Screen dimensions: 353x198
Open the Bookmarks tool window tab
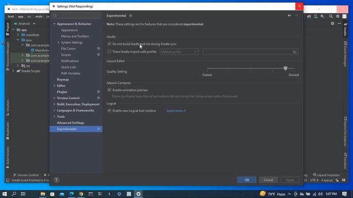pyautogui.click(x=8, y=131)
